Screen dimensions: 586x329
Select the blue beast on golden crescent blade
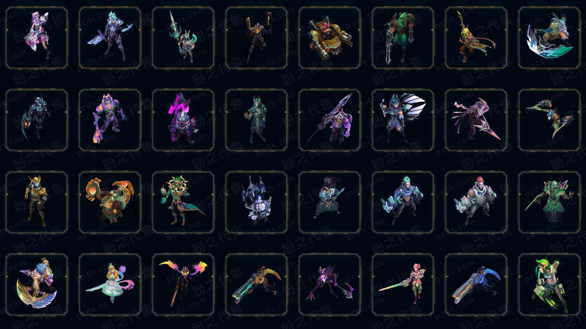point(37,285)
